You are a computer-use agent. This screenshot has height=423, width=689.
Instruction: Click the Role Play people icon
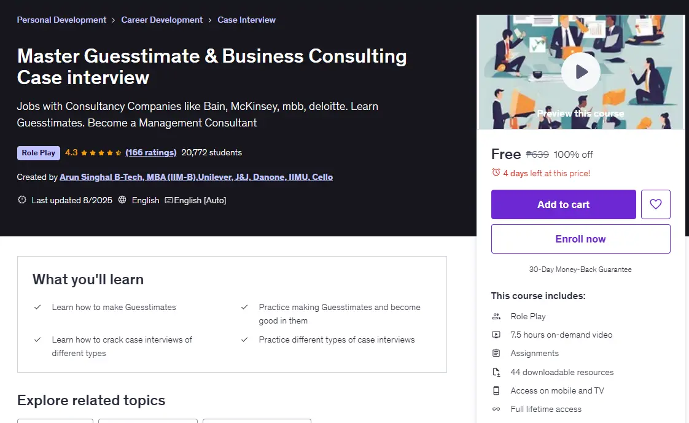coord(496,316)
